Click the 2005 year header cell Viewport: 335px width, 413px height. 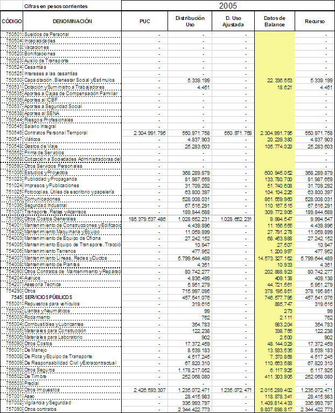tap(227, 5)
